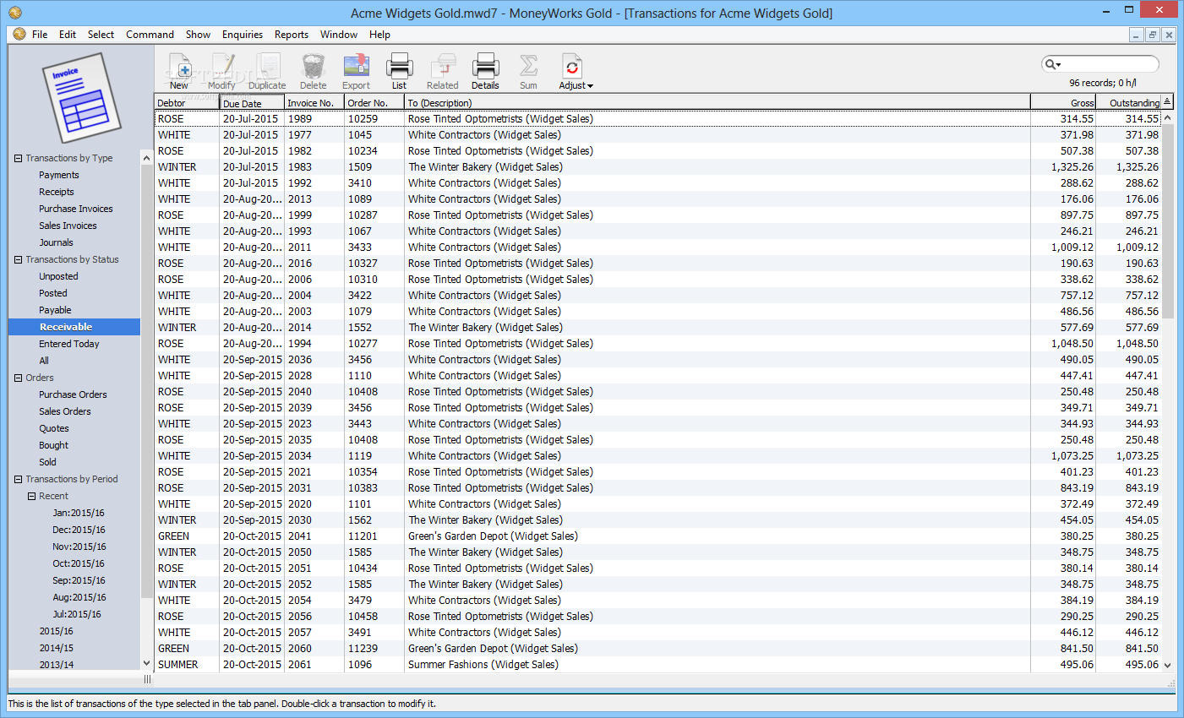This screenshot has width=1184, height=718.
Task: Open the Journals view in sidebar
Action: point(56,242)
